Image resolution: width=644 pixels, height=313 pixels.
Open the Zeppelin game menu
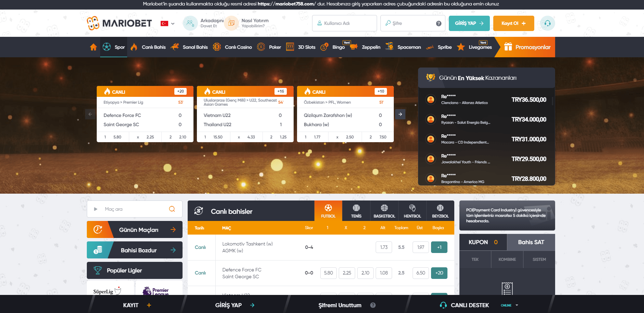365,47
